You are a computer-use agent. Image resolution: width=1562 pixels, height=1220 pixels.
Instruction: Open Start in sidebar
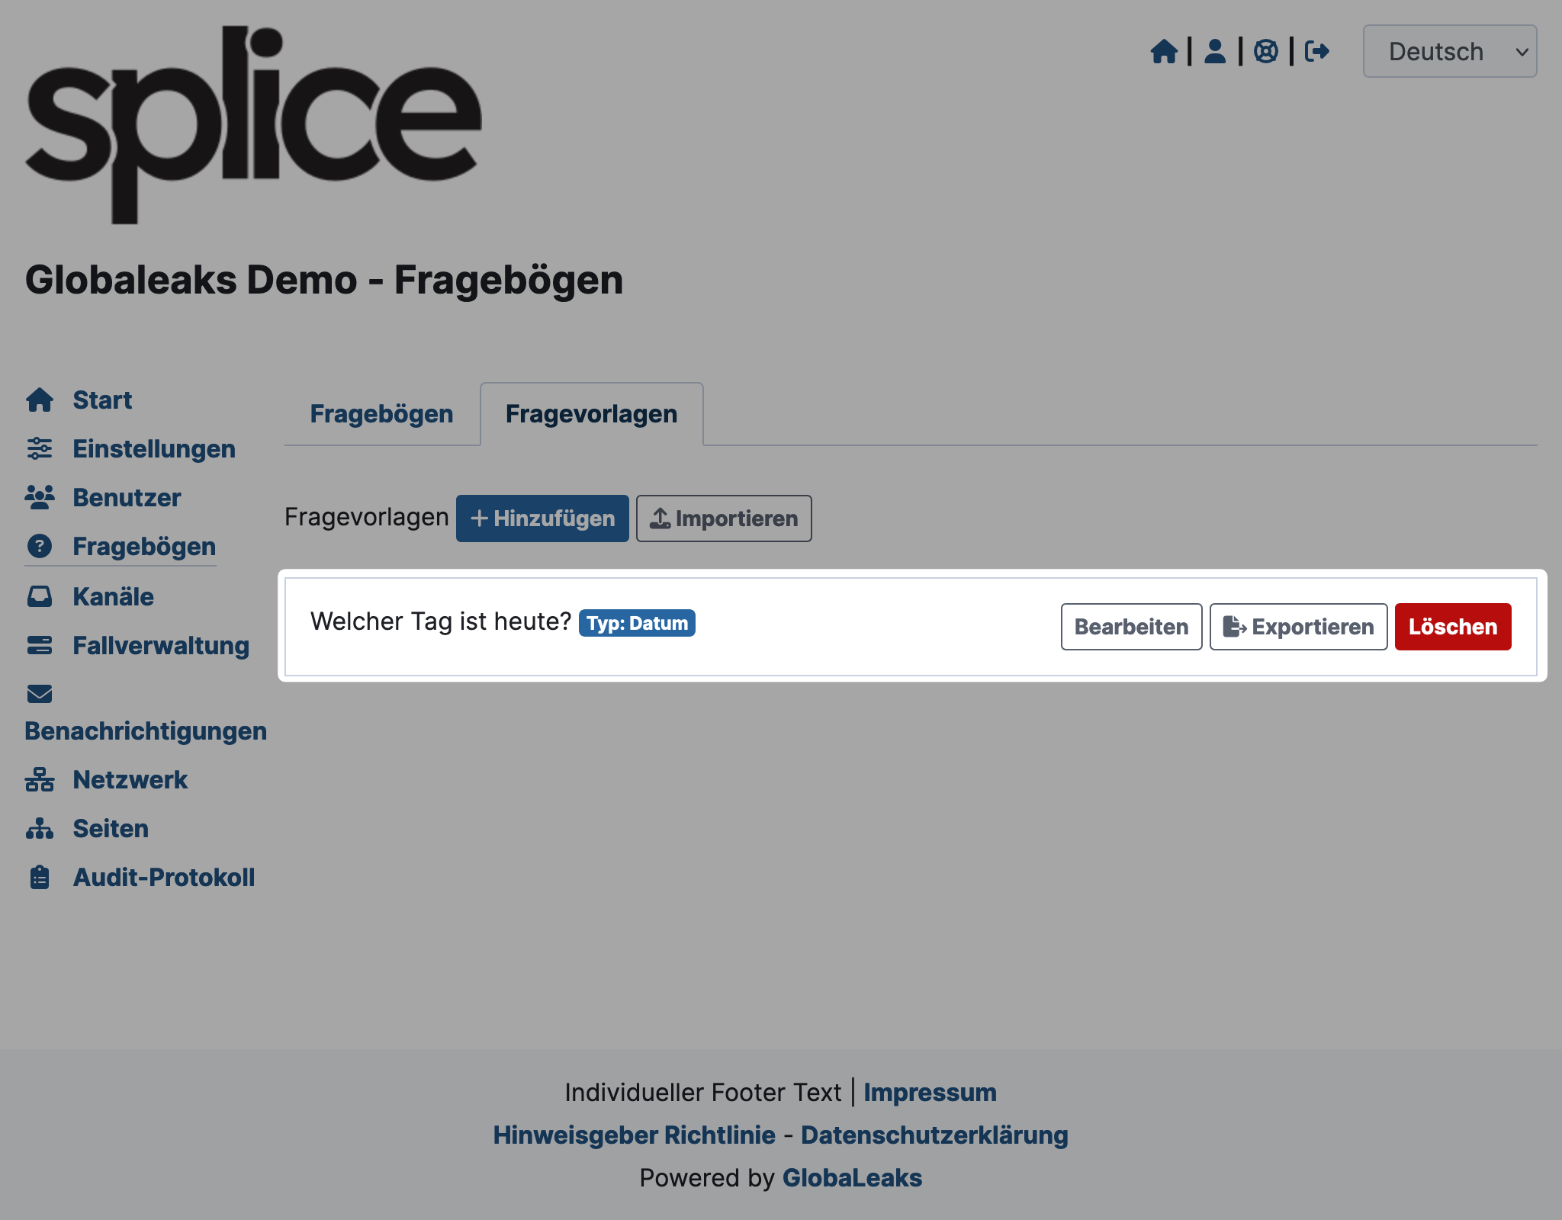(102, 400)
